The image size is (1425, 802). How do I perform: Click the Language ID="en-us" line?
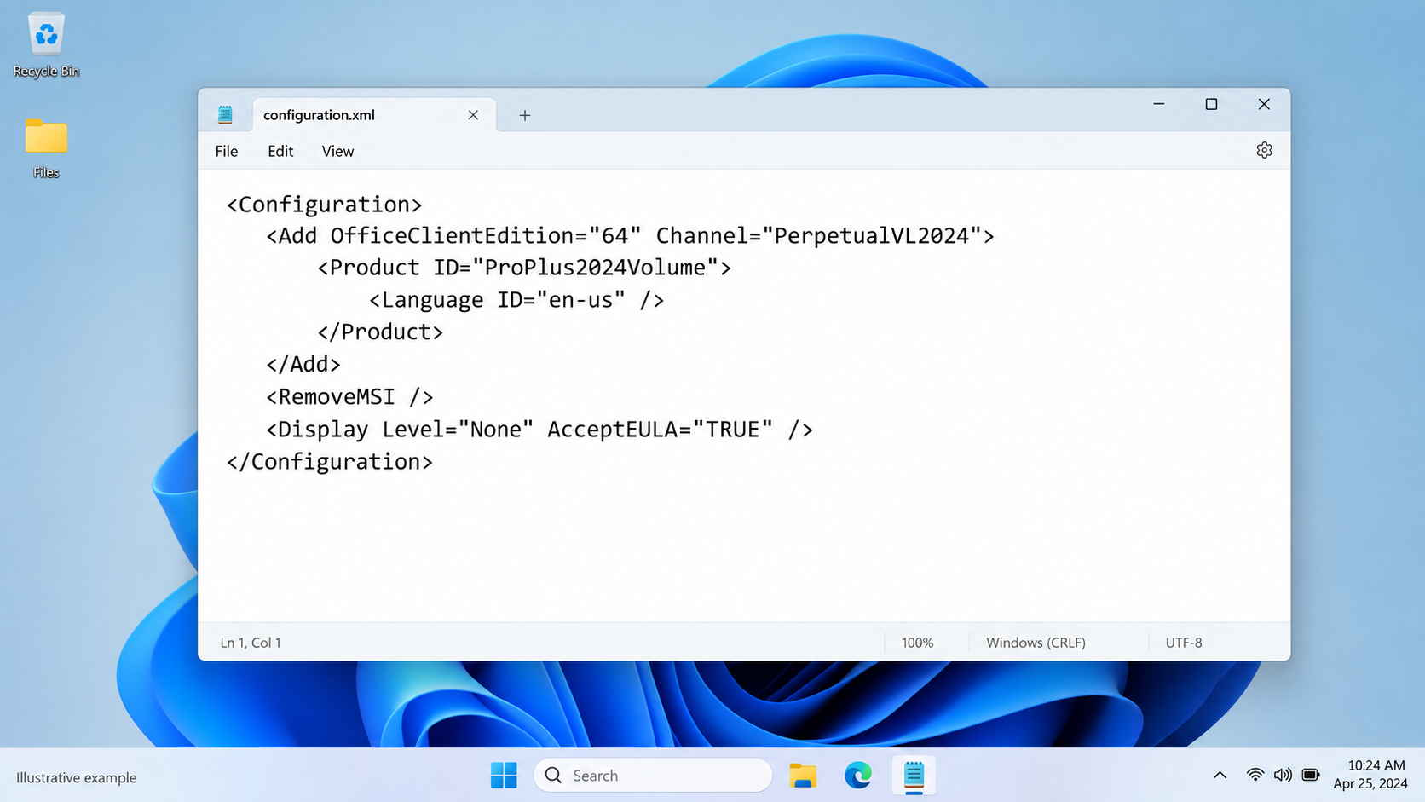coord(516,300)
